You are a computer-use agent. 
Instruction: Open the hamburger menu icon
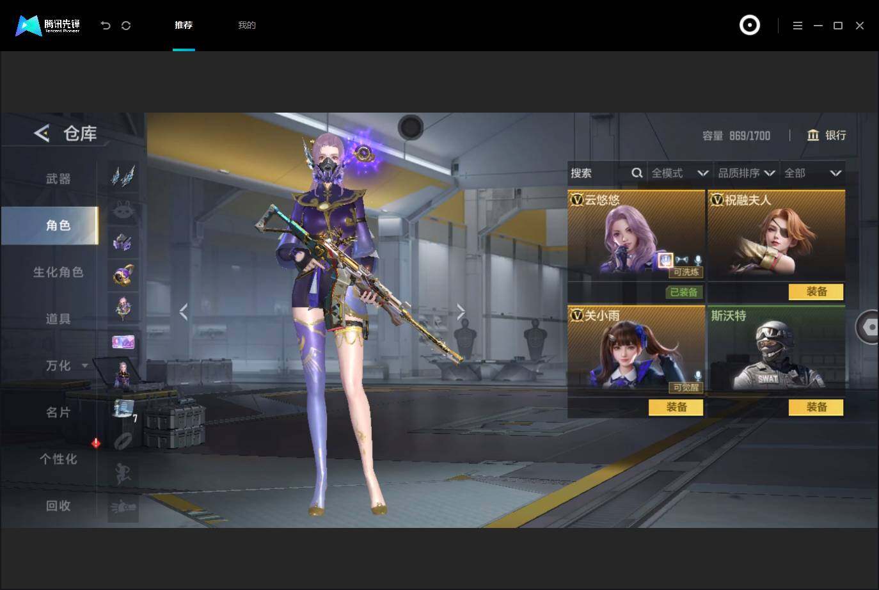click(x=797, y=26)
